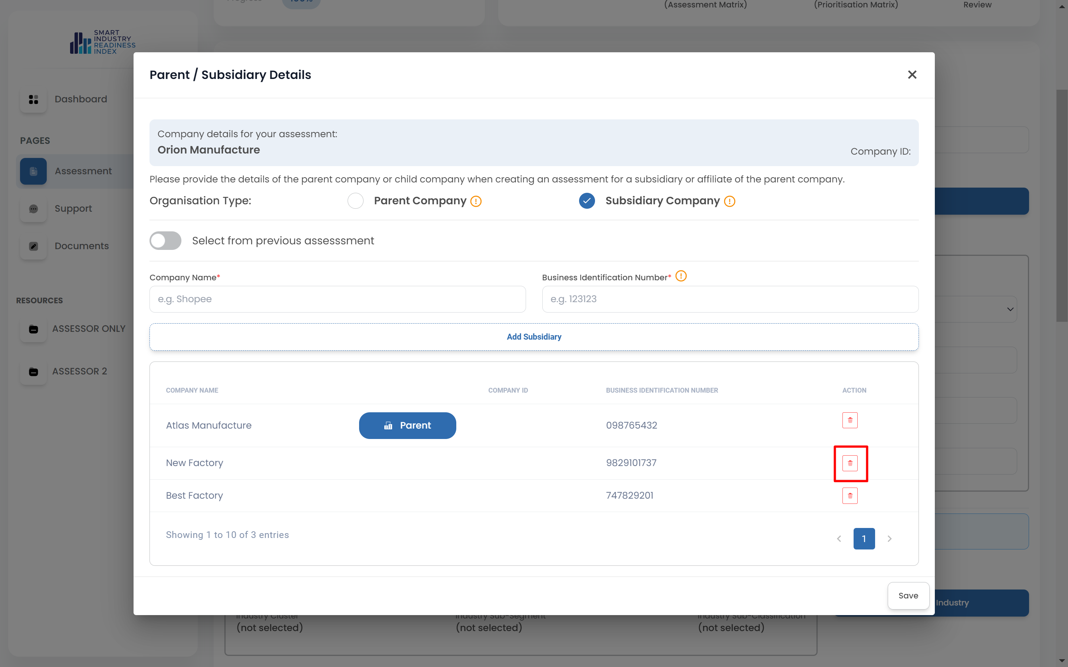Image resolution: width=1068 pixels, height=667 pixels.
Task: Click the vertical page scrollbar
Action: [1061, 205]
